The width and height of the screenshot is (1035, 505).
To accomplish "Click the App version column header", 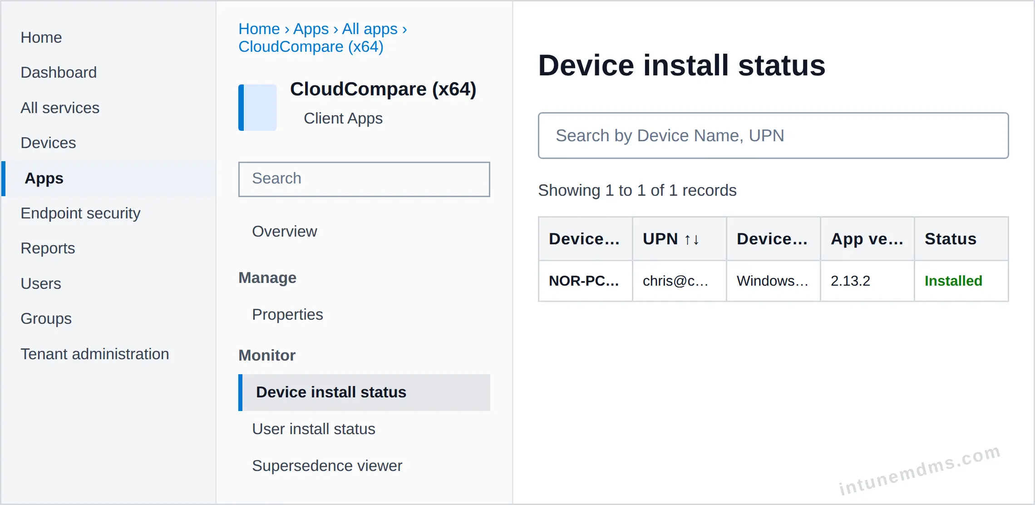I will [867, 238].
